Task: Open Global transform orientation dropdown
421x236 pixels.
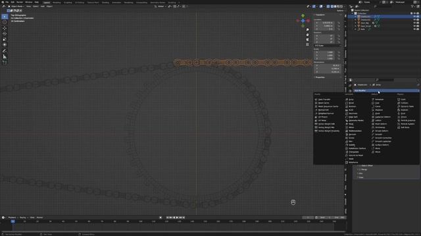Action: point(160,7)
